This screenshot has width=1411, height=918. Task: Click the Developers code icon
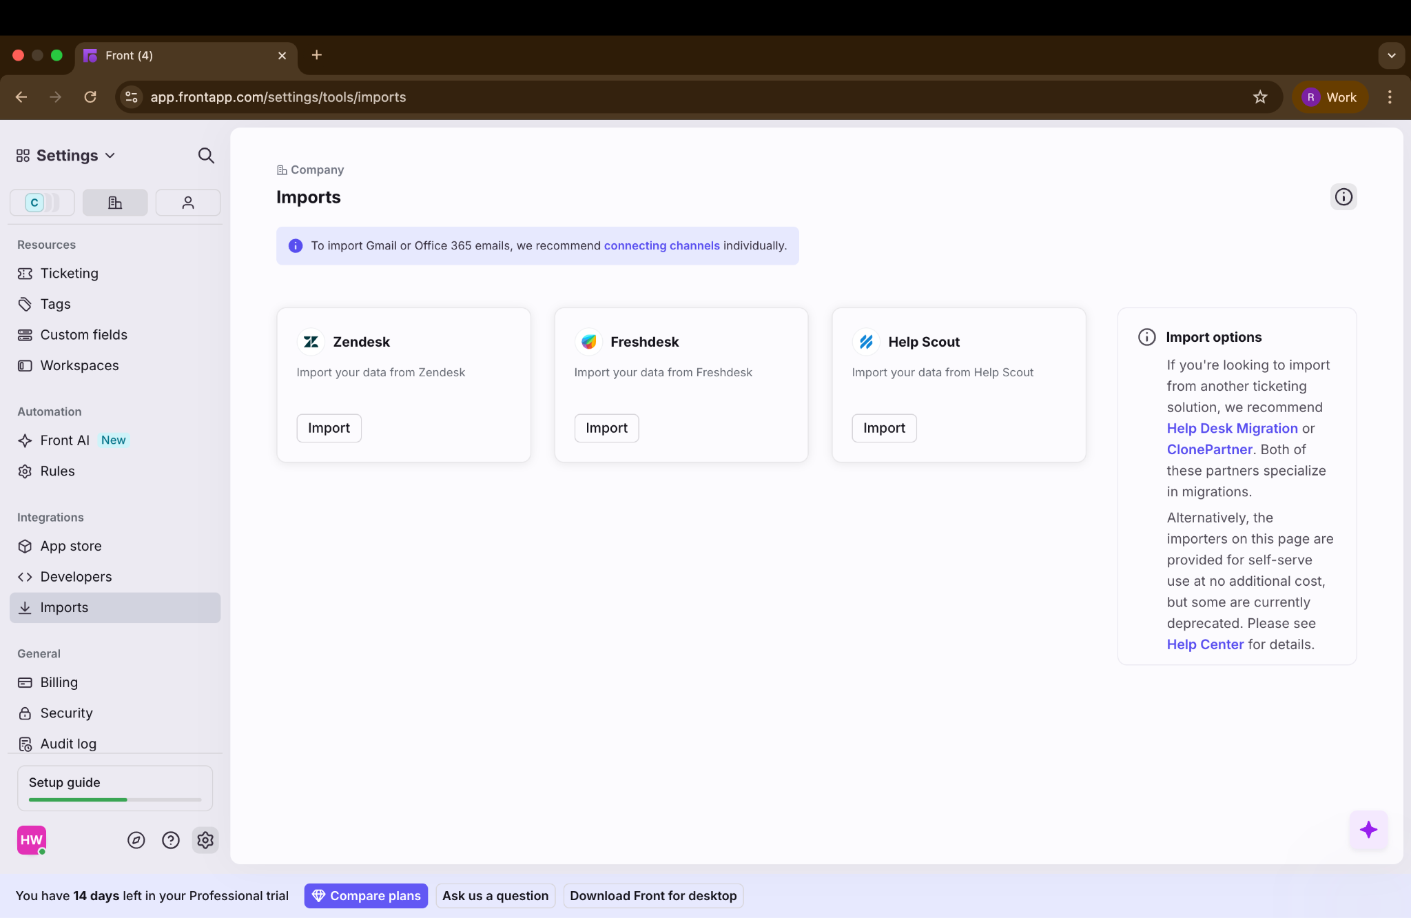25,576
